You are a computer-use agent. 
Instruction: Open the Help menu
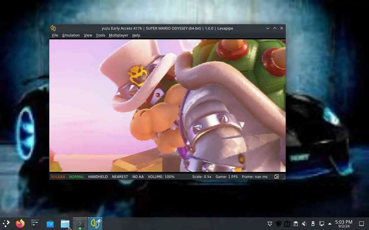tap(136, 35)
